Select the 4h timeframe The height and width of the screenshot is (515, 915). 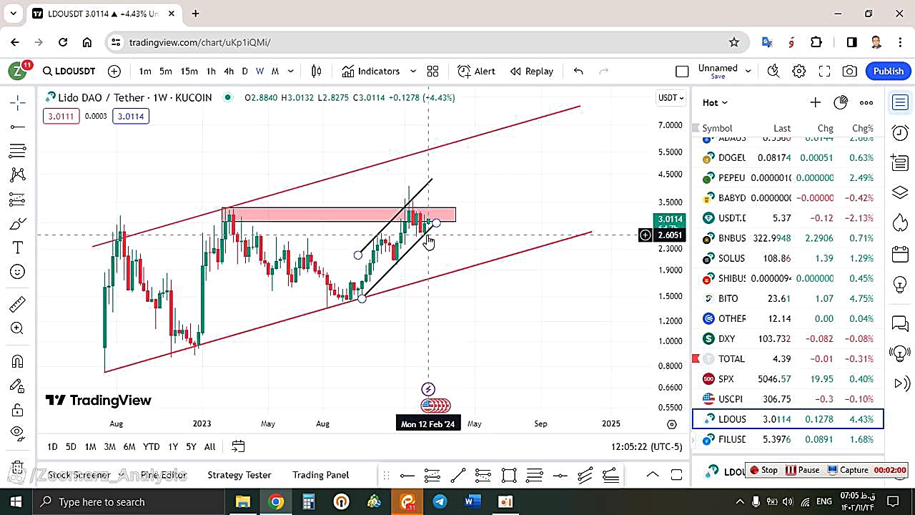[x=229, y=71]
